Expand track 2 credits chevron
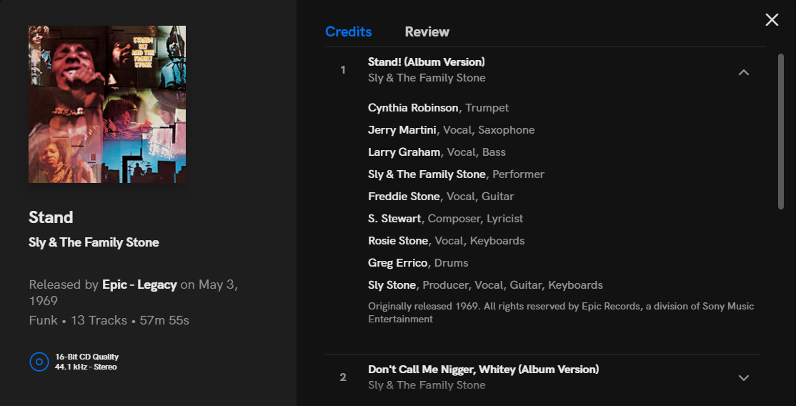Image resolution: width=796 pixels, height=406 pixels. (743, 377)
